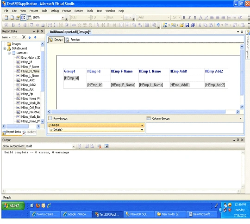Screen dimensions: 250x224
Task: Click the Save All icon
Action: (x=193, y=25)
